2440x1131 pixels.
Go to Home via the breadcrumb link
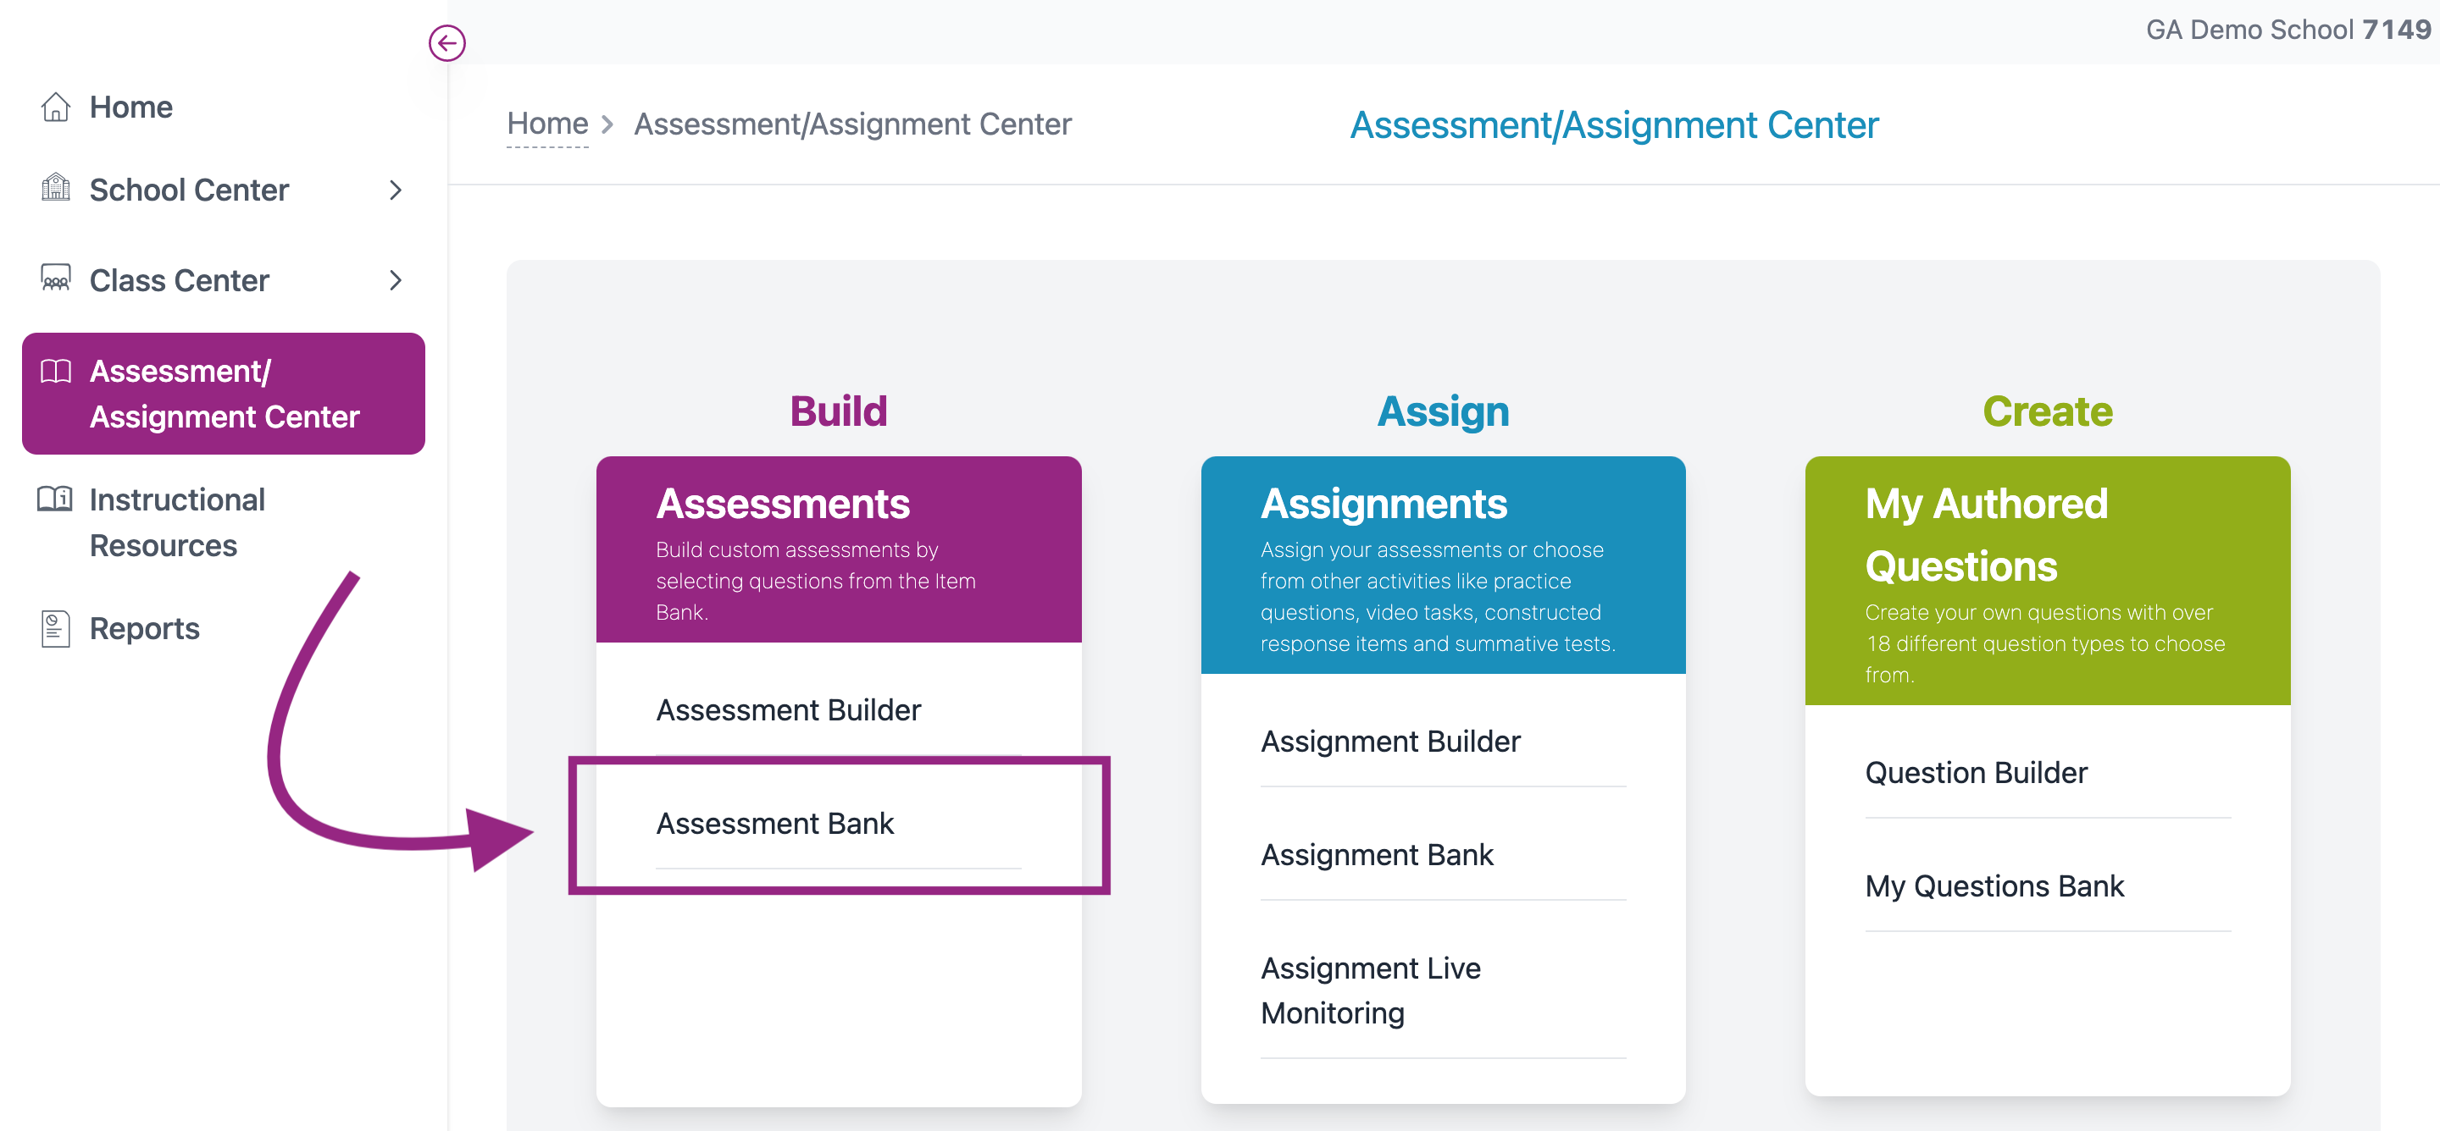(x=547, y=124)
